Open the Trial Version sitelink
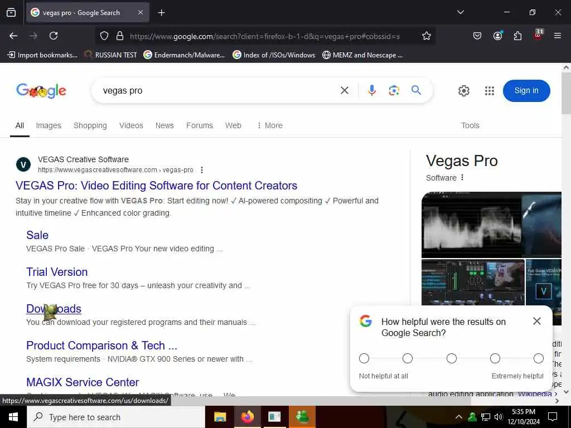 tap(57, 272)
